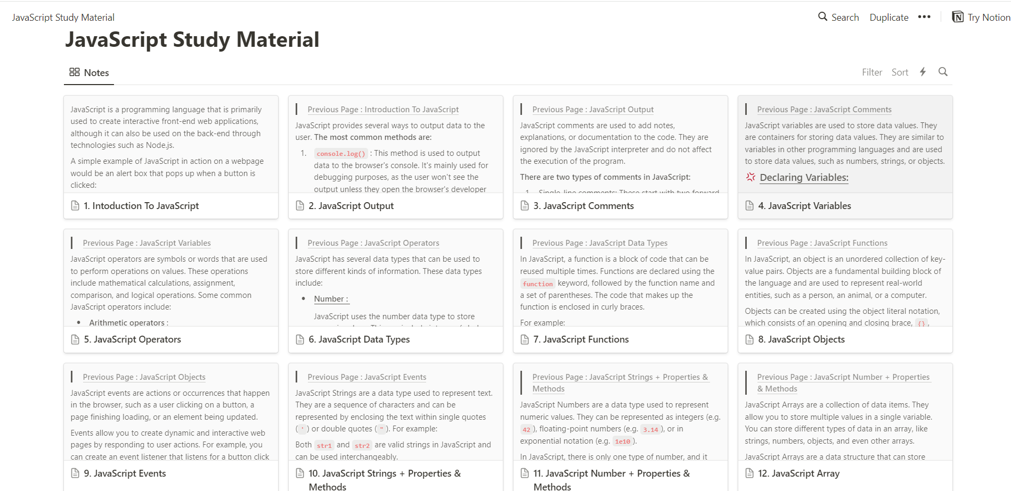1011x491 pixels.
Task: Click page icon for JavaScript Output card
Action: pyautogui.click(x=300, y=206)
